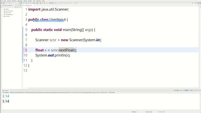Click the first 3.14 console output

click(x=6, y=96)
